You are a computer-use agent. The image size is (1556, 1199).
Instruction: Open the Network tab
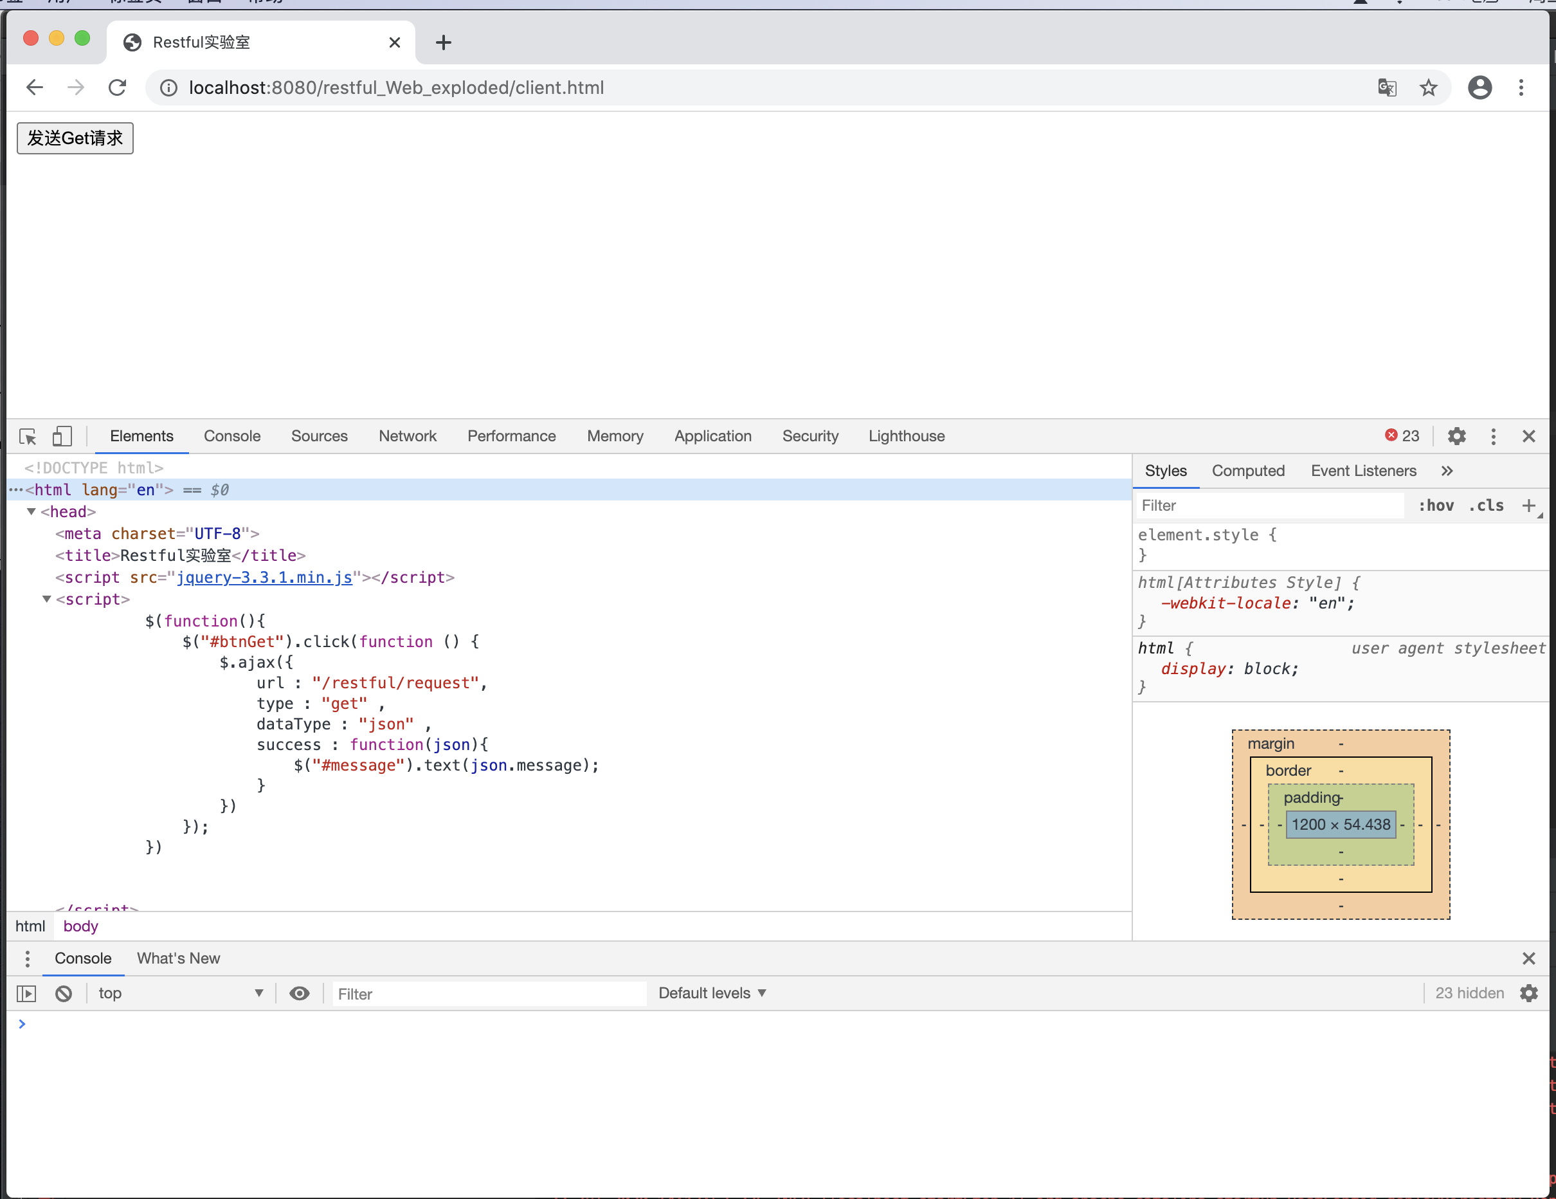tap(407, 436)
